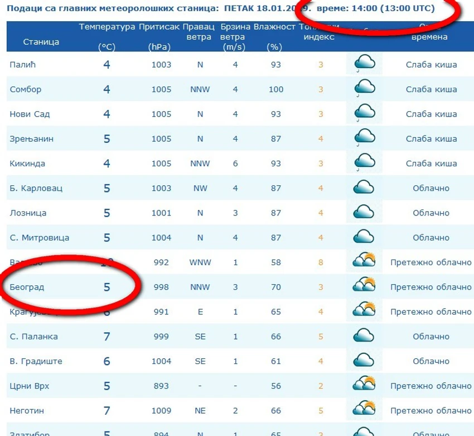Click the rain cloud icon for Сомбор
Image resolution: width=474 pixels, height=436 pixels.
(x=364, y=88)
